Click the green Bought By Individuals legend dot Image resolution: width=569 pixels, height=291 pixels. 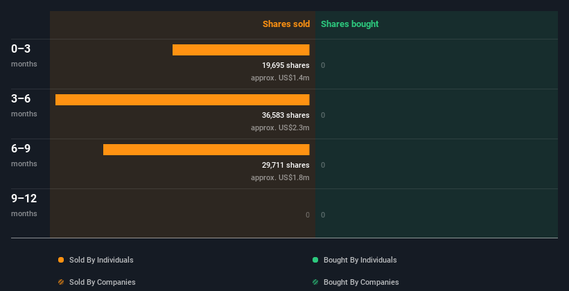(315, 260)
